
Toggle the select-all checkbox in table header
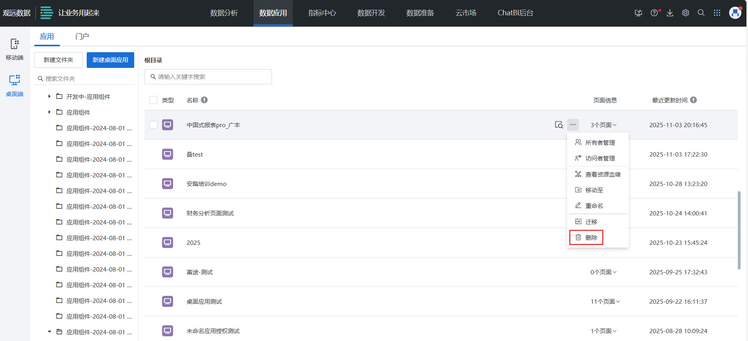[153, 100]
